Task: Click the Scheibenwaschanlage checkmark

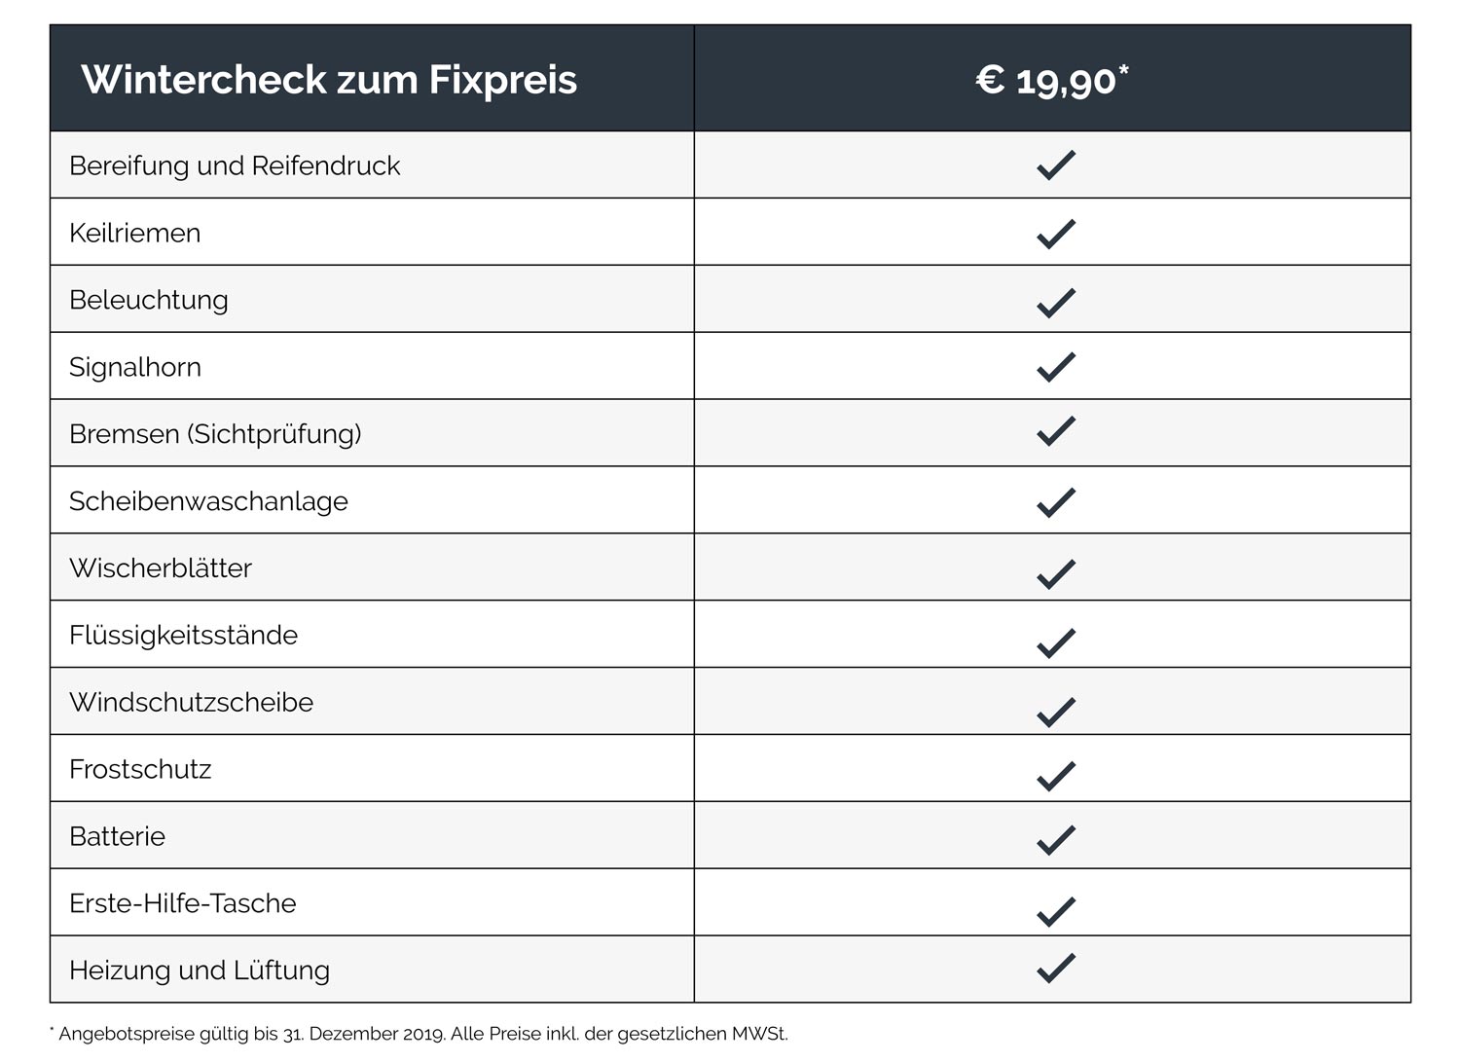Action: tap(1055, 501)
